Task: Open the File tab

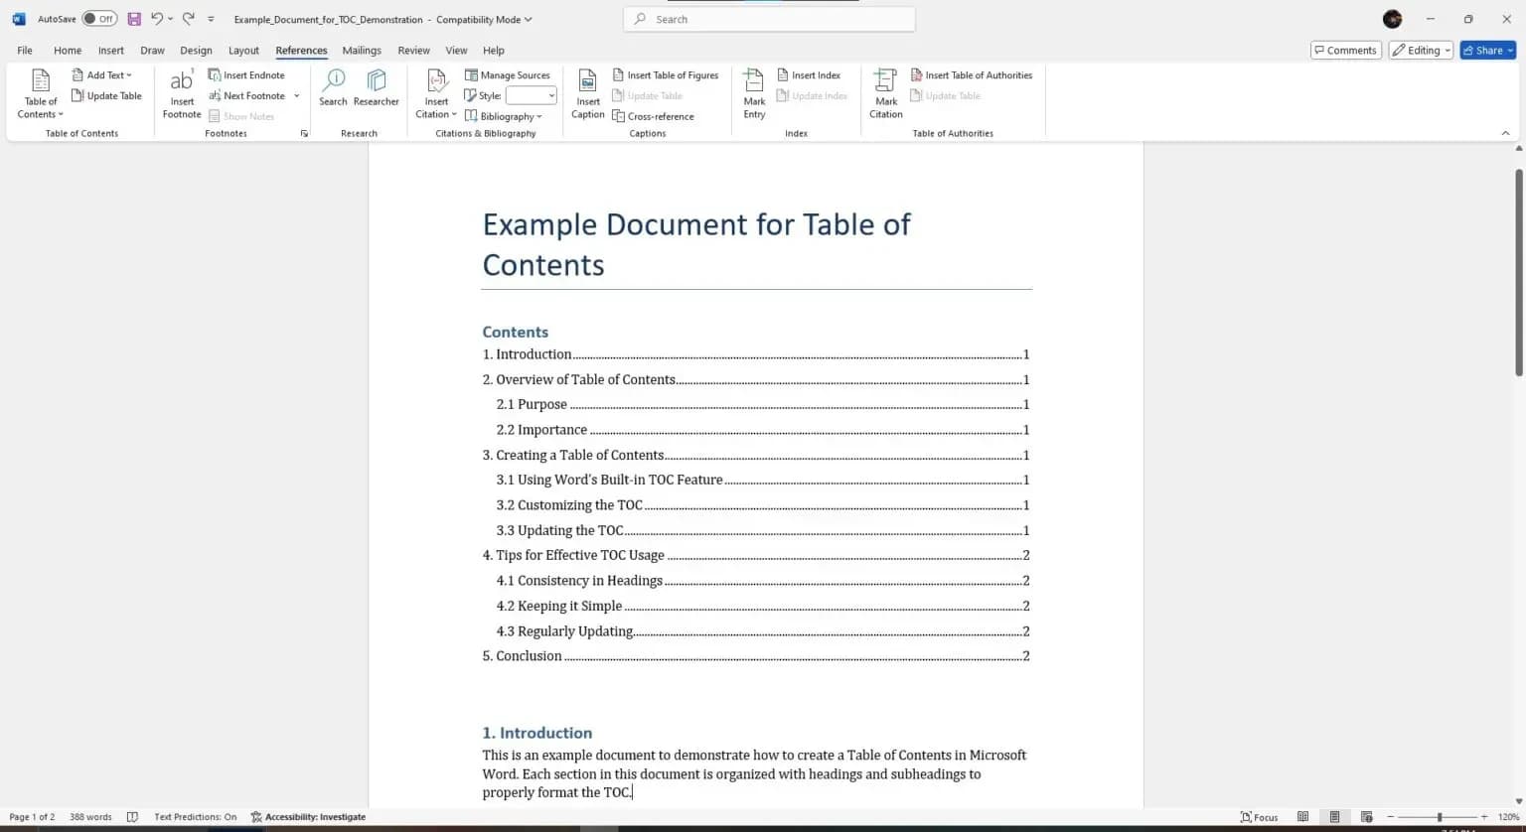Action: (x=25, y=51)
